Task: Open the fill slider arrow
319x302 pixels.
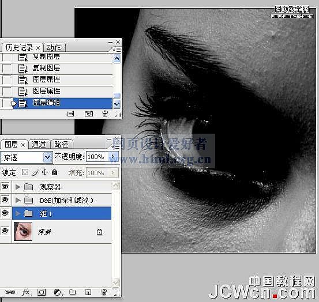Action: [x=113, y=173]
